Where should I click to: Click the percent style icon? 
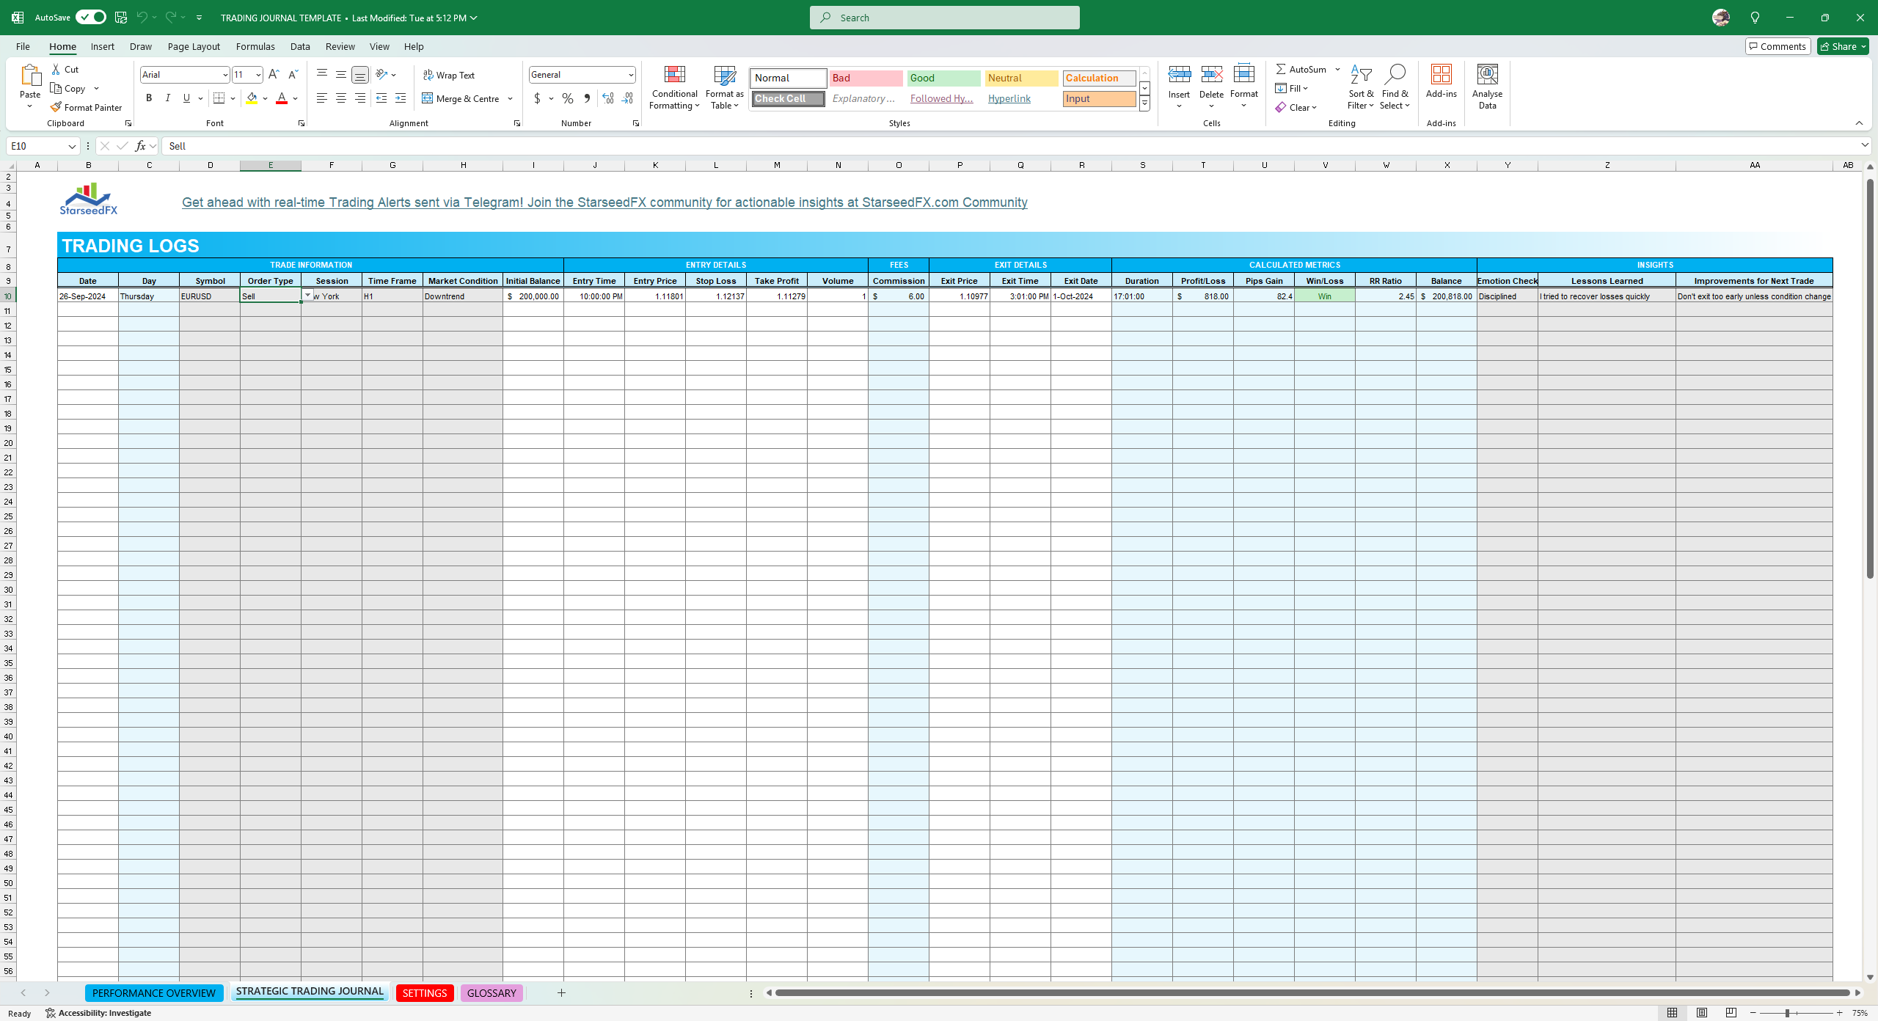pyautogui.click(x=567, y=98)
